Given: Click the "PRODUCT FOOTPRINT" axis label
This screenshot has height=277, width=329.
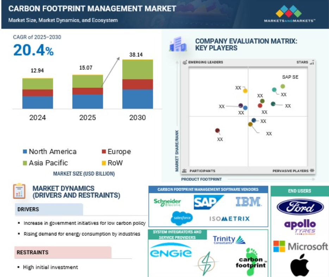Looking at the screenshot, I should point(201,179).
